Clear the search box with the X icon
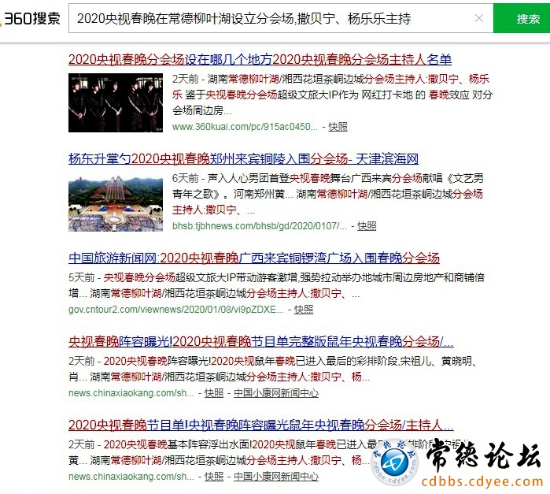550x494 pixels. [x=479, y=18]
